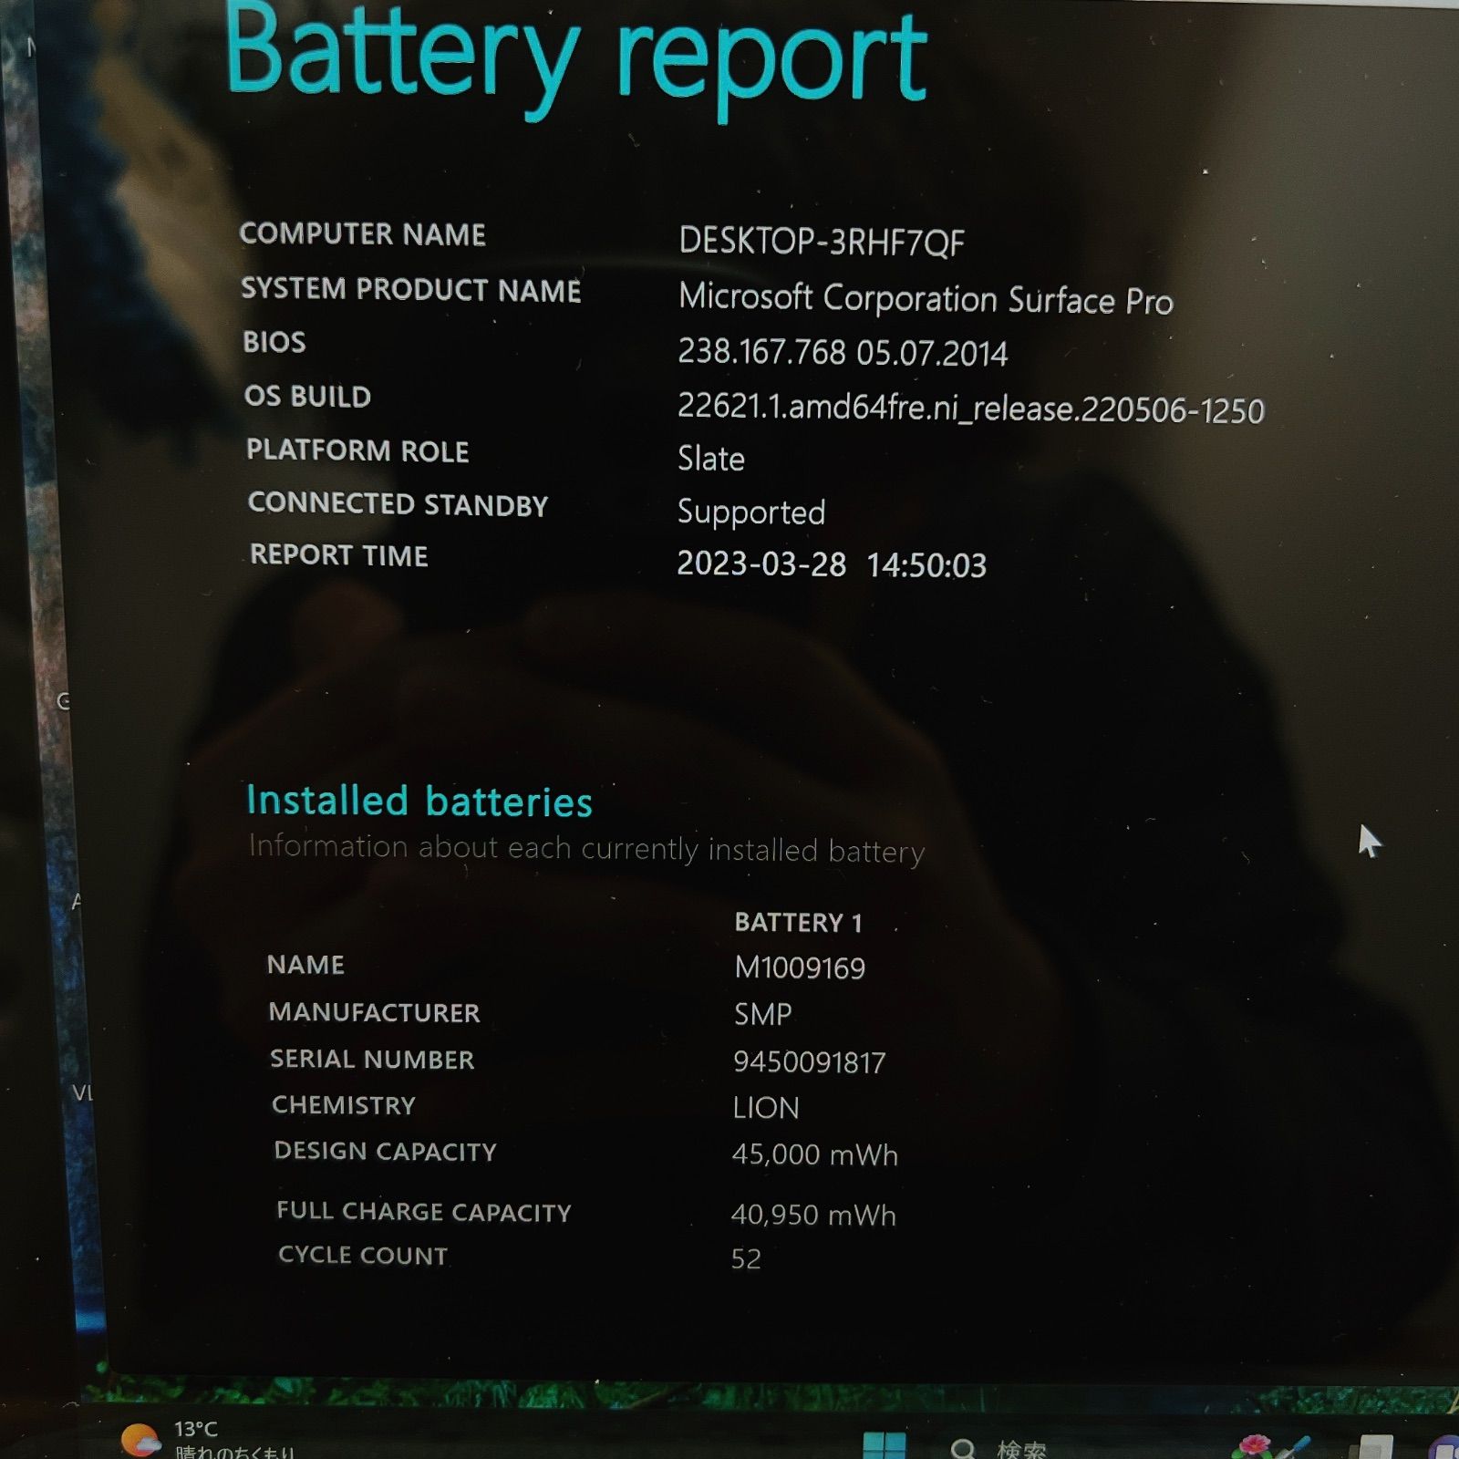Select manufacturer value 'SMP'
Image resolution: width=1459 pixels, height=1459 pixels.
(763, 1014)
